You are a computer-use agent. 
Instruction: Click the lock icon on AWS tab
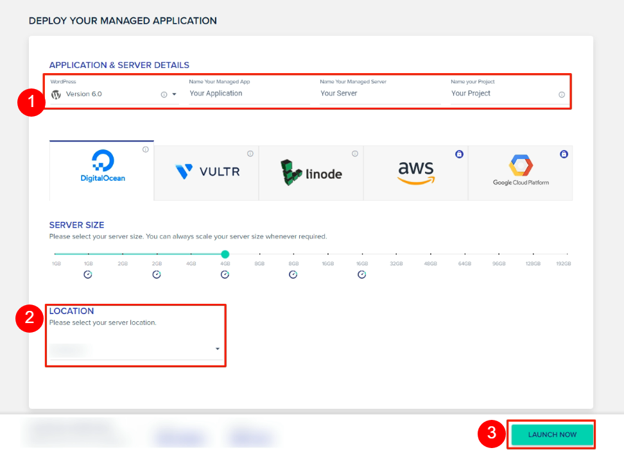point(459,154)
